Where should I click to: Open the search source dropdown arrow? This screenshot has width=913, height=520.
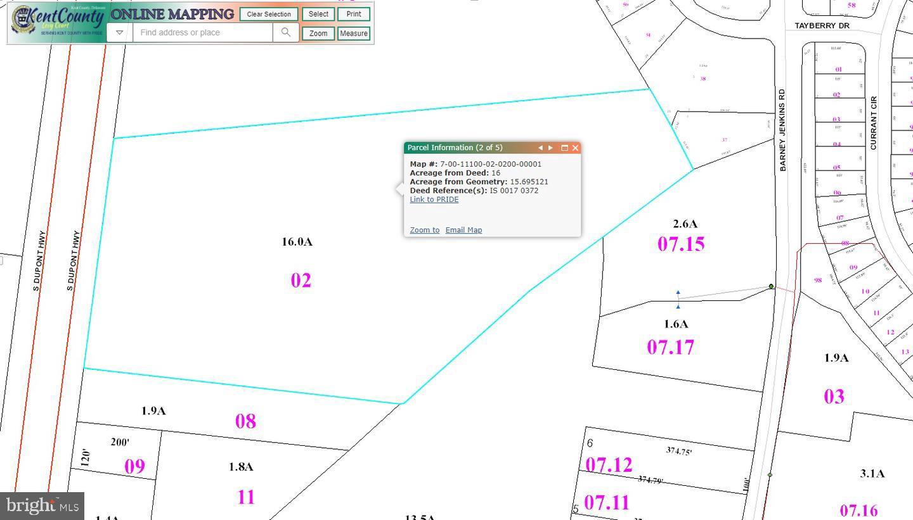119,32
